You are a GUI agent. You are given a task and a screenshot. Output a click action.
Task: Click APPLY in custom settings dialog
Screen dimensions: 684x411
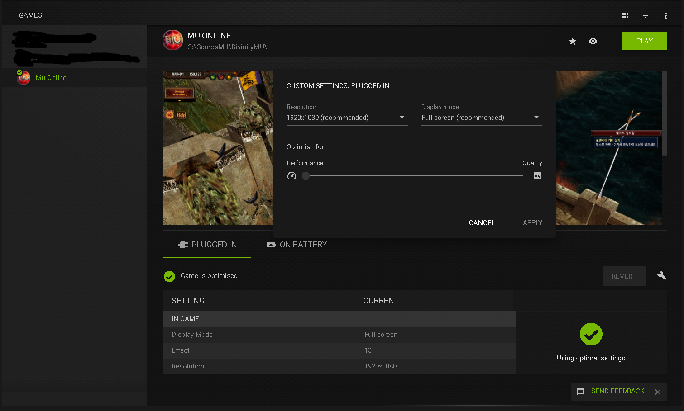coord(532,223)
